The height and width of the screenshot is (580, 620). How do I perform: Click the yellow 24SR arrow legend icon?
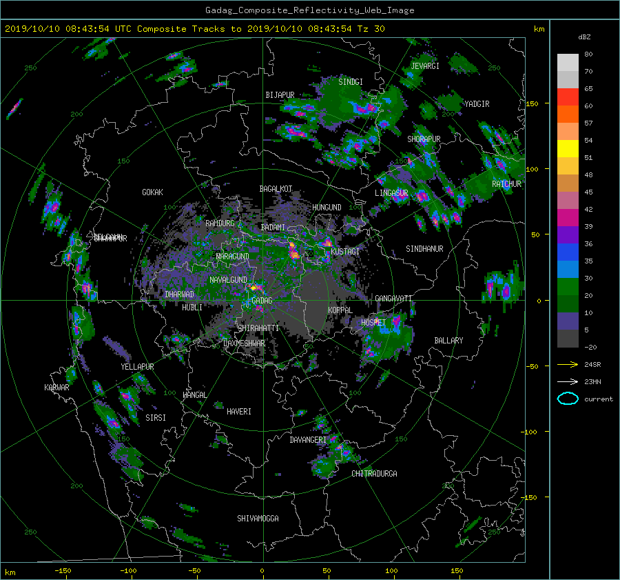568,364
